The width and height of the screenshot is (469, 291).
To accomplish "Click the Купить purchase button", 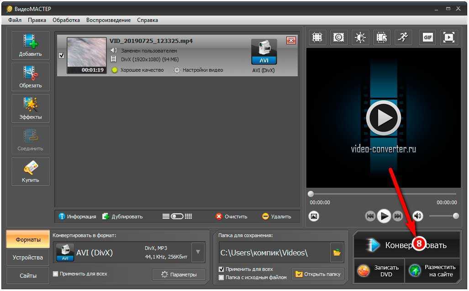I will [x=31, y=172].
